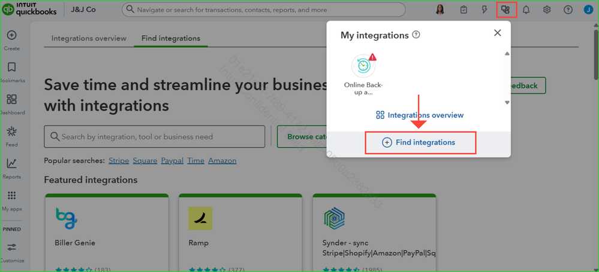Click the Amazon popular search link
This screenshot has width=599, height=272.
222,161
